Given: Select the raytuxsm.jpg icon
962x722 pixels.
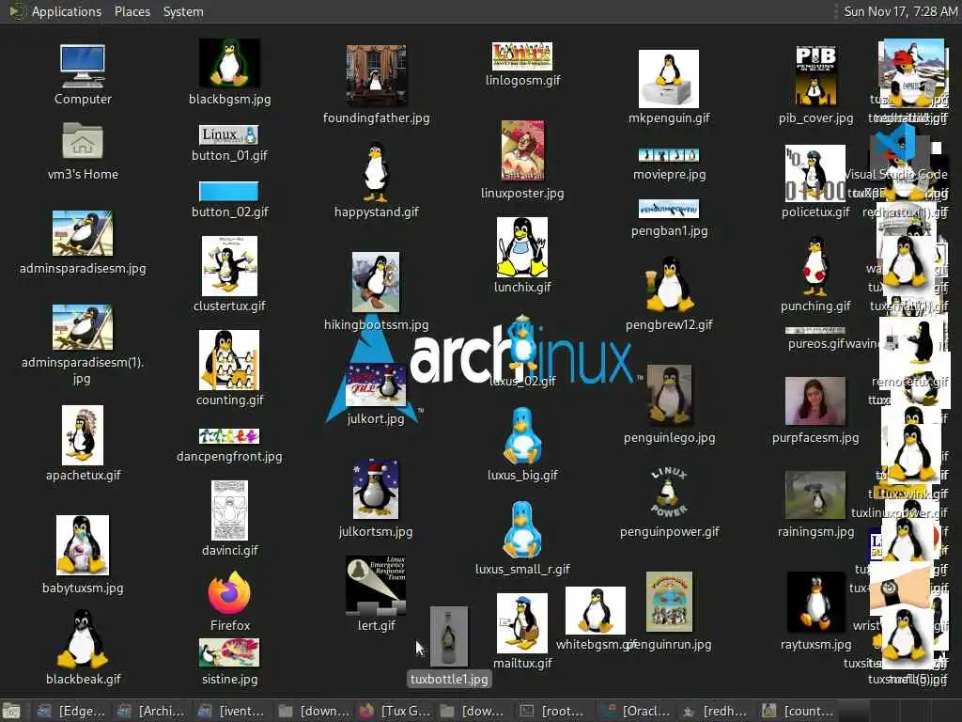Looking at the screenshot, I should click(815, 603).
